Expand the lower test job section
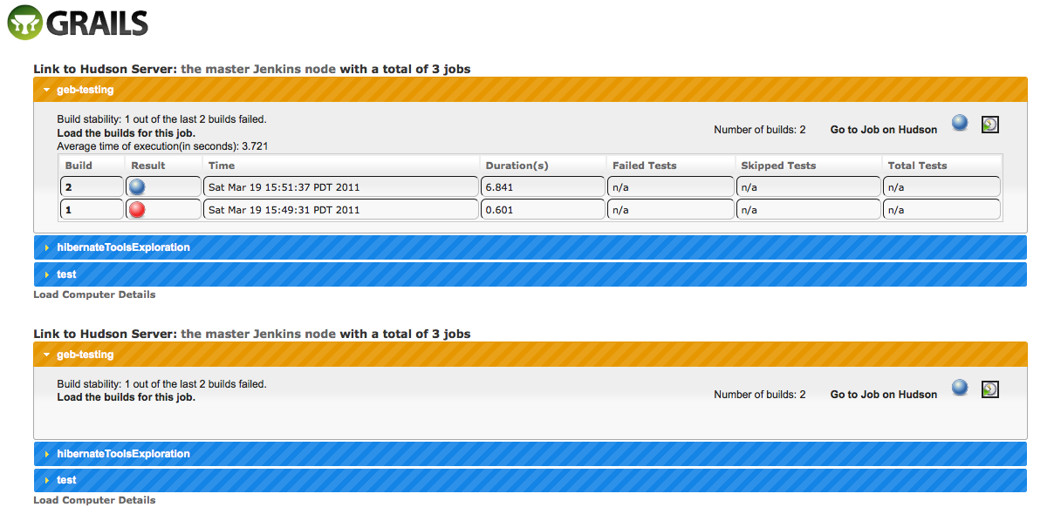This screenshot has width=1054, height=514. coord(530,480)
